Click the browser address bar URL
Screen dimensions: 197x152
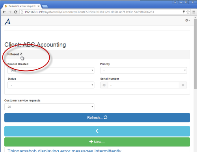click(89, 12)
